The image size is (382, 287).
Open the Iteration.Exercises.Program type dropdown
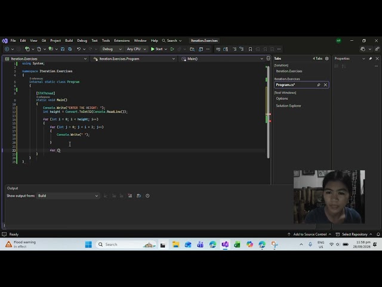pyautogui.click(x=134, y=59)
